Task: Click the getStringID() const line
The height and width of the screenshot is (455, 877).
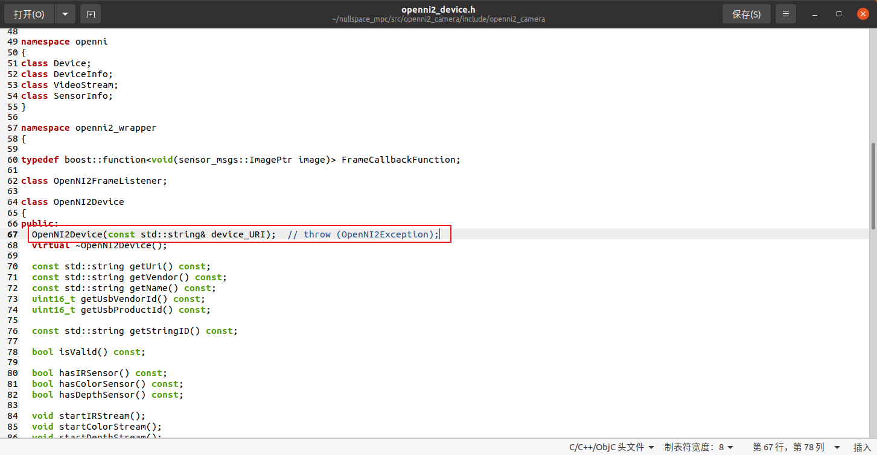Action: [x=135, y=331]
